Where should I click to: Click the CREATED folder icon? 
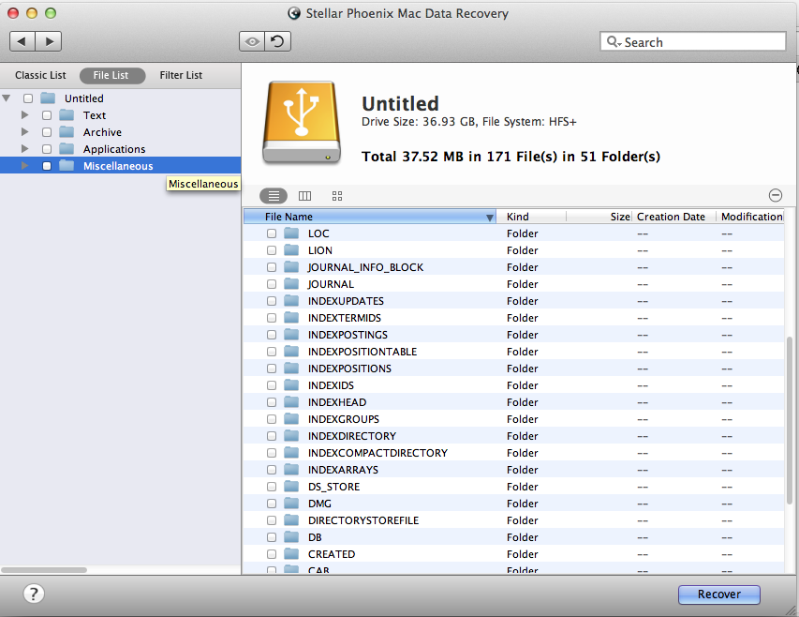291,554
